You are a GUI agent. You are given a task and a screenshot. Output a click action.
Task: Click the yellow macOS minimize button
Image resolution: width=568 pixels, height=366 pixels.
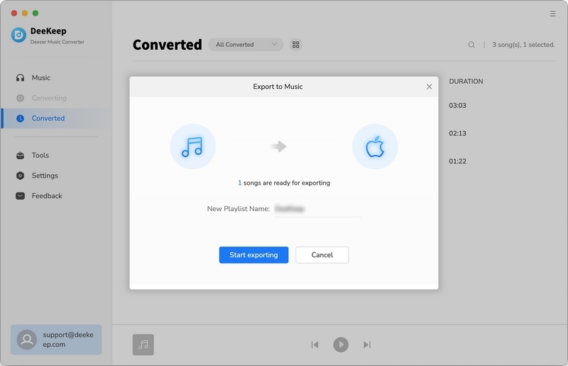click(x=25, y=14)
